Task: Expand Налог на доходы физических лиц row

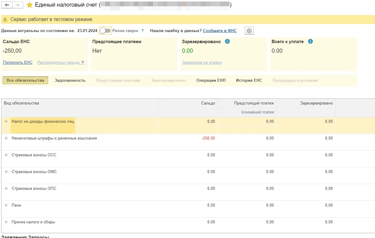Action: click(6, 122)
